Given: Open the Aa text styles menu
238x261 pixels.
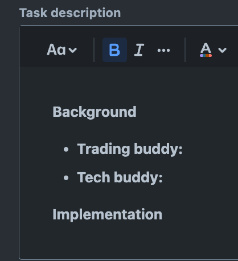Looking at the screenshot, I should [62, 50].
